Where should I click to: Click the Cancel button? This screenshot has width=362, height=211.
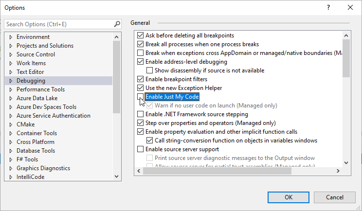pyautogui.click(x=334, y=197)
